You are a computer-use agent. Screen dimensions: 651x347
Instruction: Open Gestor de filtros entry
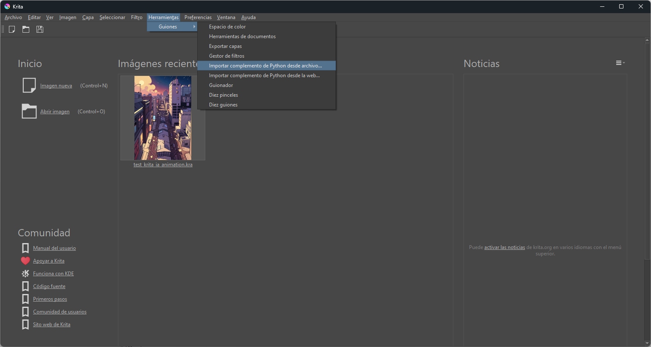(x=267, y=56)
